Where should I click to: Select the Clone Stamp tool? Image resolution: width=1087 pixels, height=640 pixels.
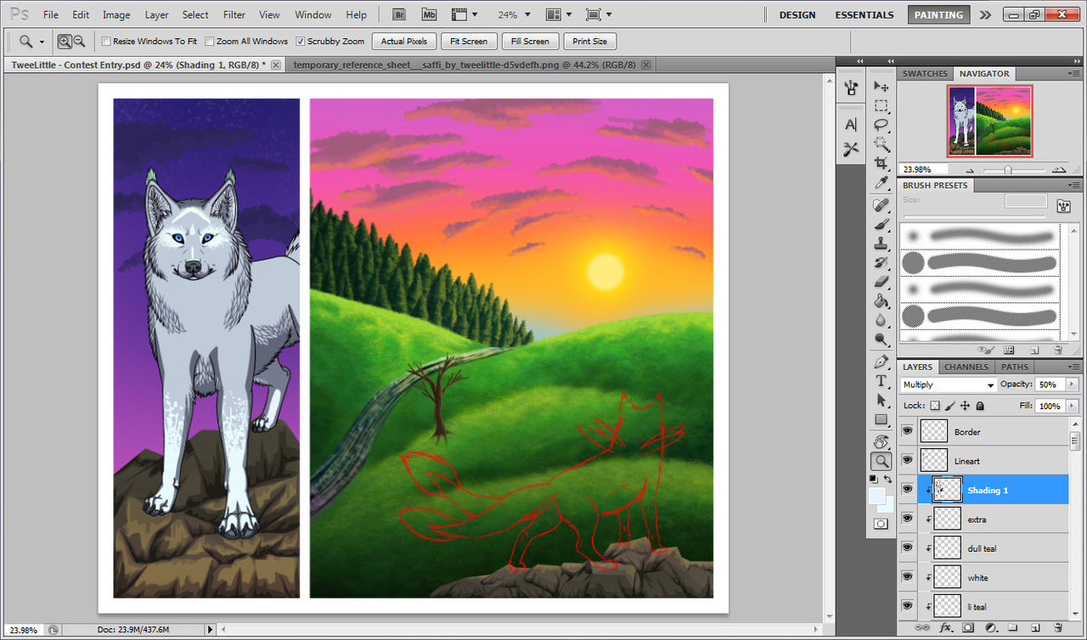click(x=881, y=244)
